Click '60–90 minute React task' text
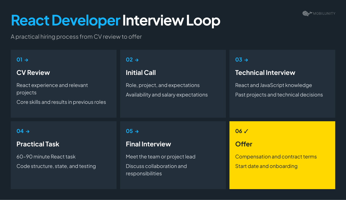Image resolution: width=346 pixels, height=200 pixels. (46, 157)
